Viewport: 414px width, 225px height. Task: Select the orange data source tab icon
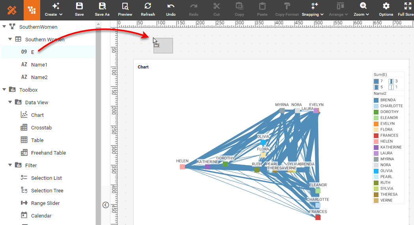pyautogui.click(x=32, y=10)
